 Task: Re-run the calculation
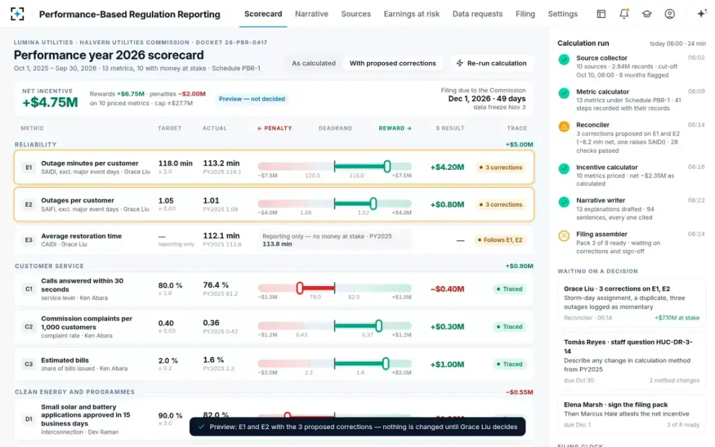point(492,63)
